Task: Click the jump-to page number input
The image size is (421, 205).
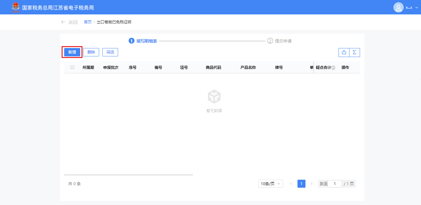Action: (335, 184)
